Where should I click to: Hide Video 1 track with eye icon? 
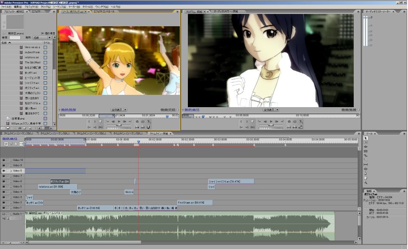click(x=4, y=207)
